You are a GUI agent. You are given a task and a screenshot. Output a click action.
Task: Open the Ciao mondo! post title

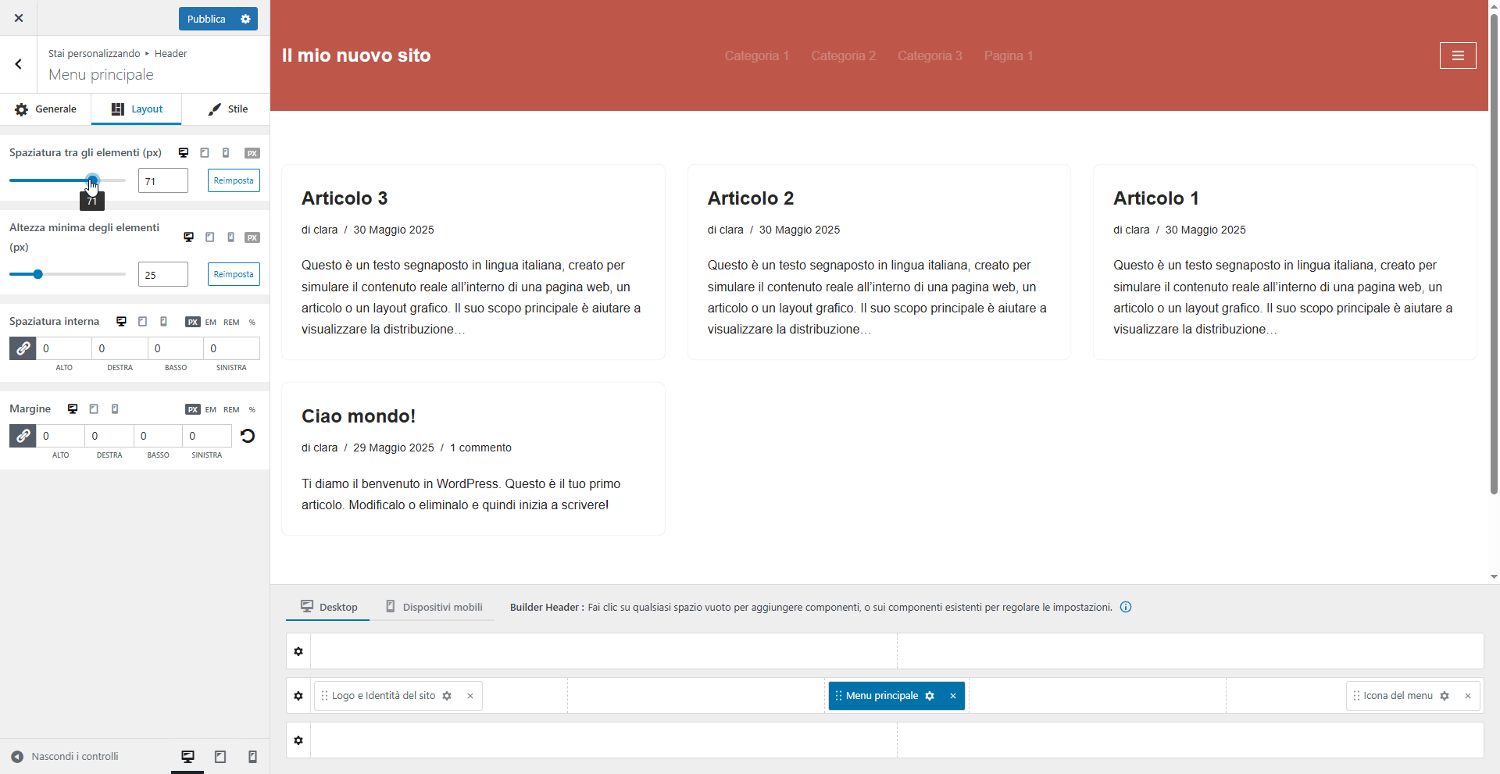359,416
